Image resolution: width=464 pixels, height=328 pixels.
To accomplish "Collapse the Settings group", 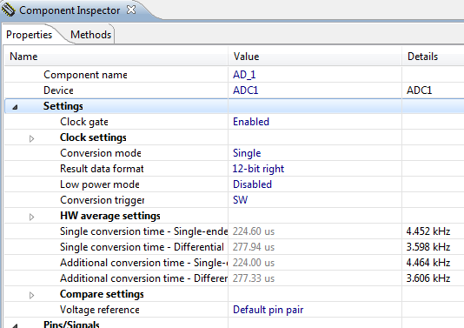I will (15, 107).
